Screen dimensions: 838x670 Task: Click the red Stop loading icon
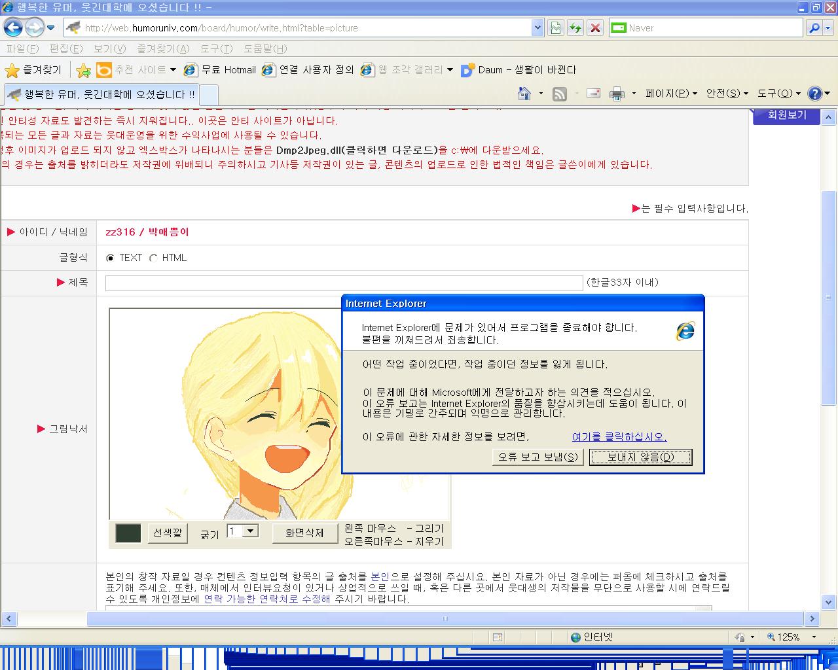[595, 27]
